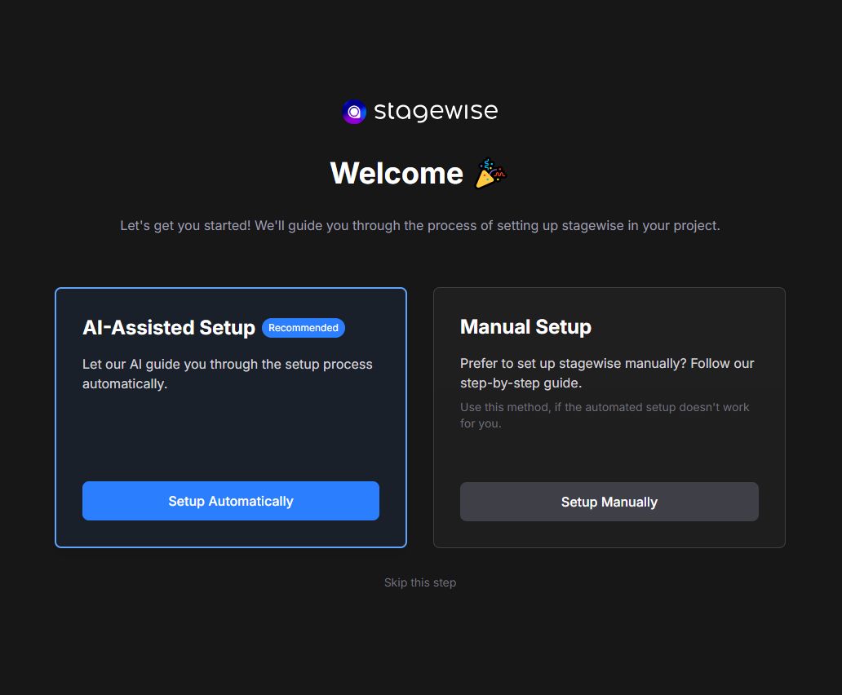Click the AI-Assisted Setup heading

169,328
